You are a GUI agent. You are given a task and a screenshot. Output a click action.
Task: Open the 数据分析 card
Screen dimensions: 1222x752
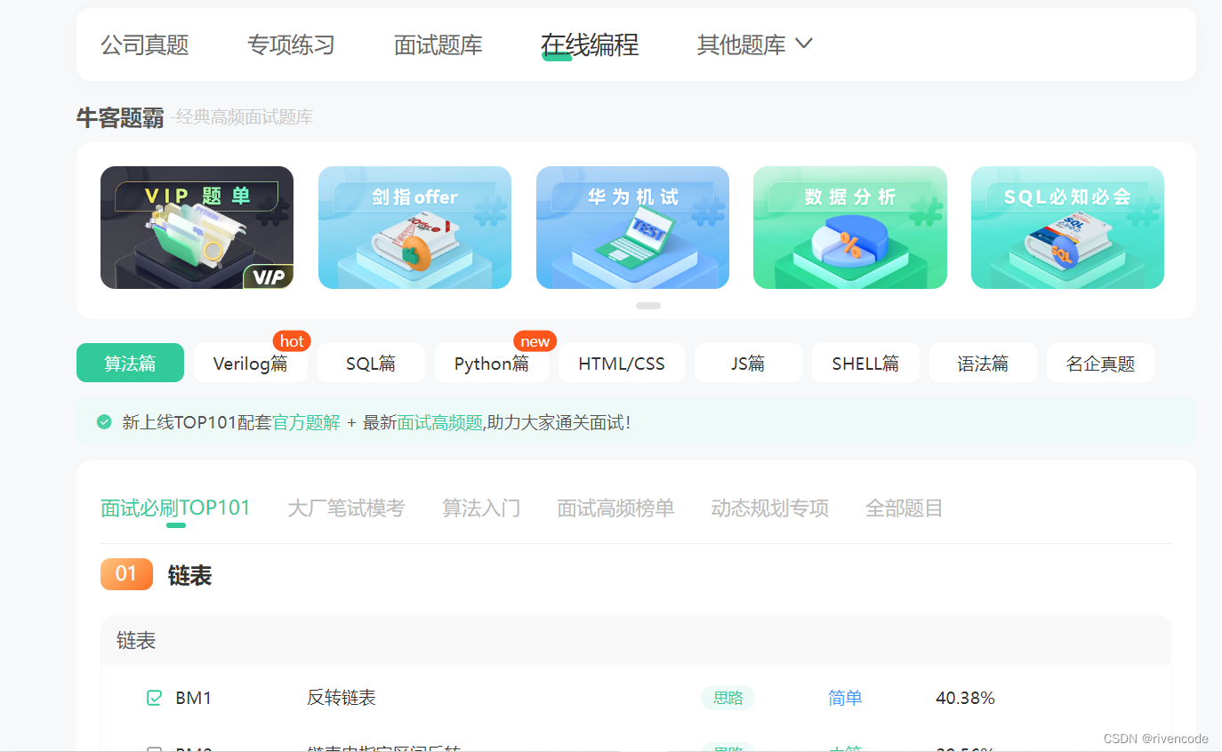click(850, 228)
